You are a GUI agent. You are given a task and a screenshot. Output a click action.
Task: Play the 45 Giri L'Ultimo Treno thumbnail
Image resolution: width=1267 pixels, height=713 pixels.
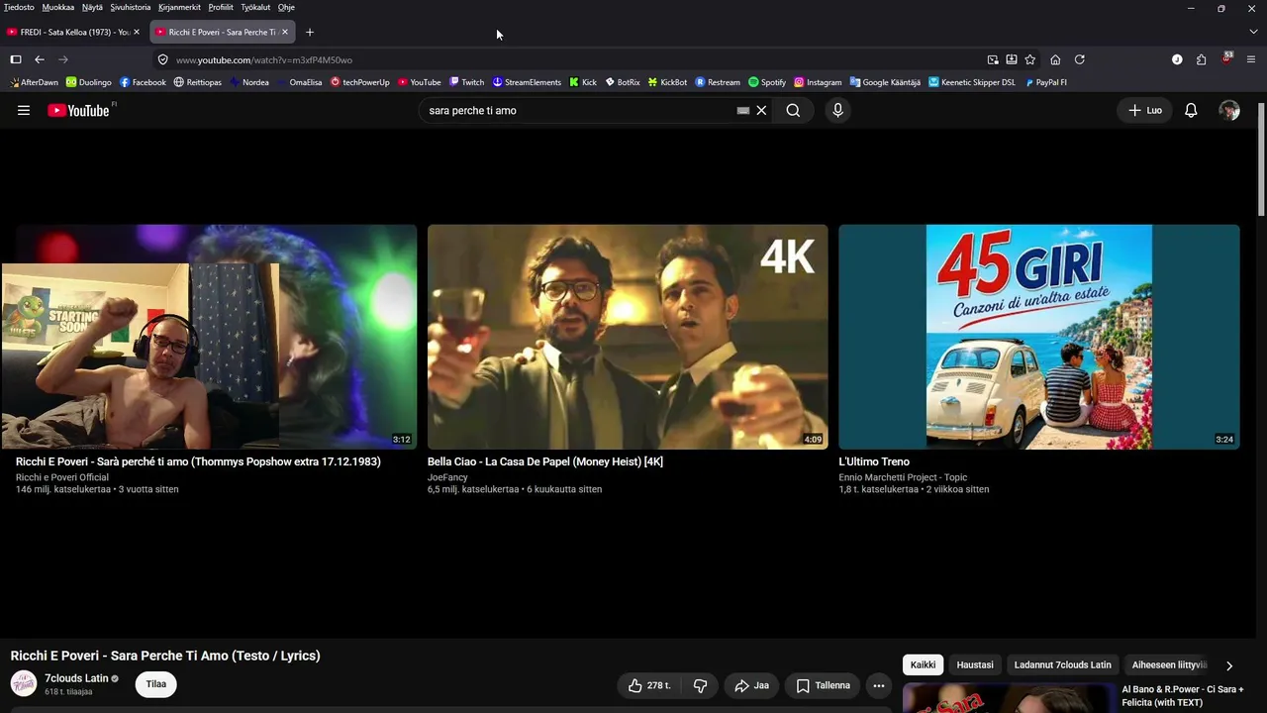[1039, 337]
